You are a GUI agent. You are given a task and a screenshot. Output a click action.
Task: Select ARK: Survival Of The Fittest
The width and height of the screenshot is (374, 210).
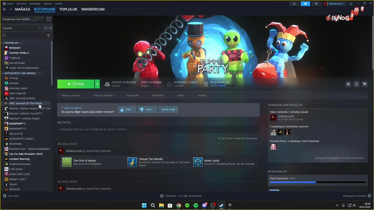(x=26, y=103)
